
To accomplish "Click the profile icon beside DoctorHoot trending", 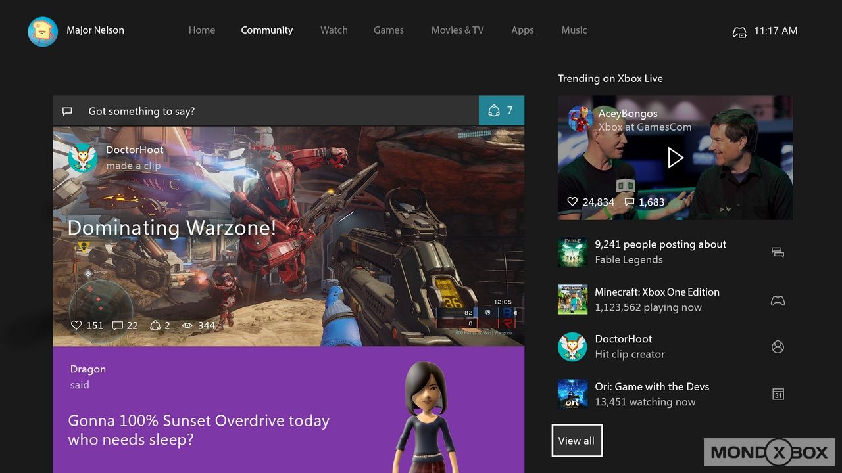I will tap(778, 347).
